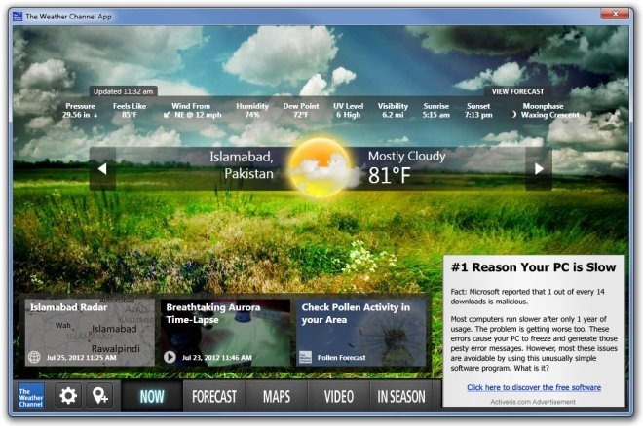Open the Islamabad Radar map thumbnail
The height and width of the screenshot is (426, 643).
coord(90,333)
